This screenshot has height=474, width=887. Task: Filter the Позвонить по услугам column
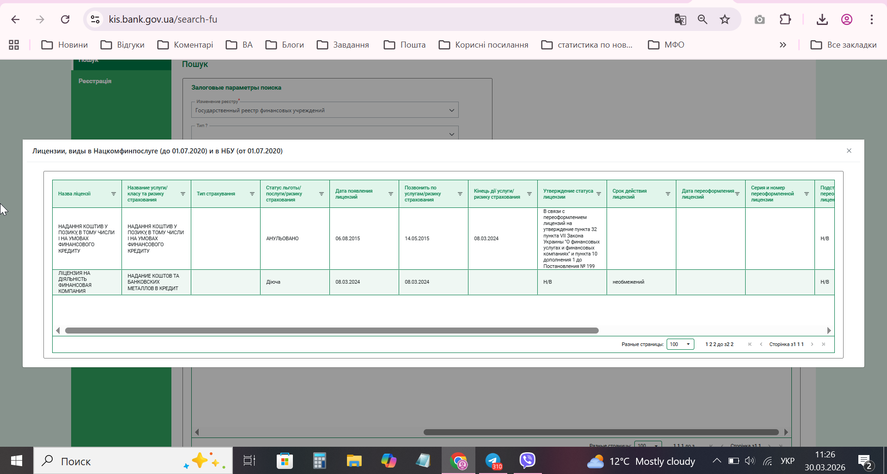[460, 194]
